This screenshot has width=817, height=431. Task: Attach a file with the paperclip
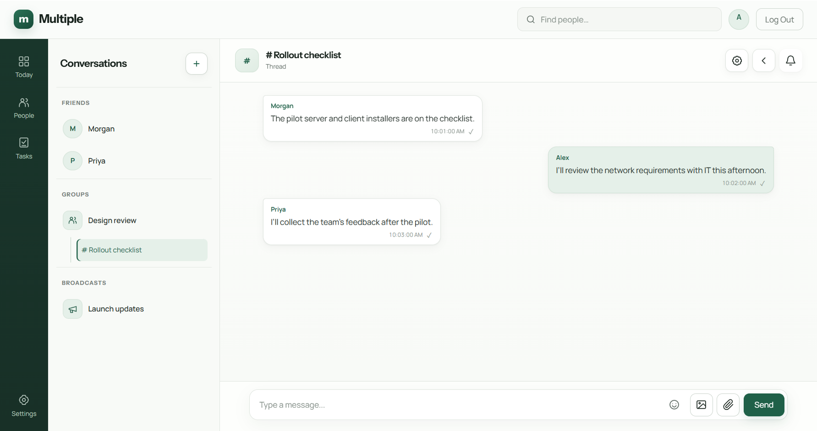(x=728, y=404)
